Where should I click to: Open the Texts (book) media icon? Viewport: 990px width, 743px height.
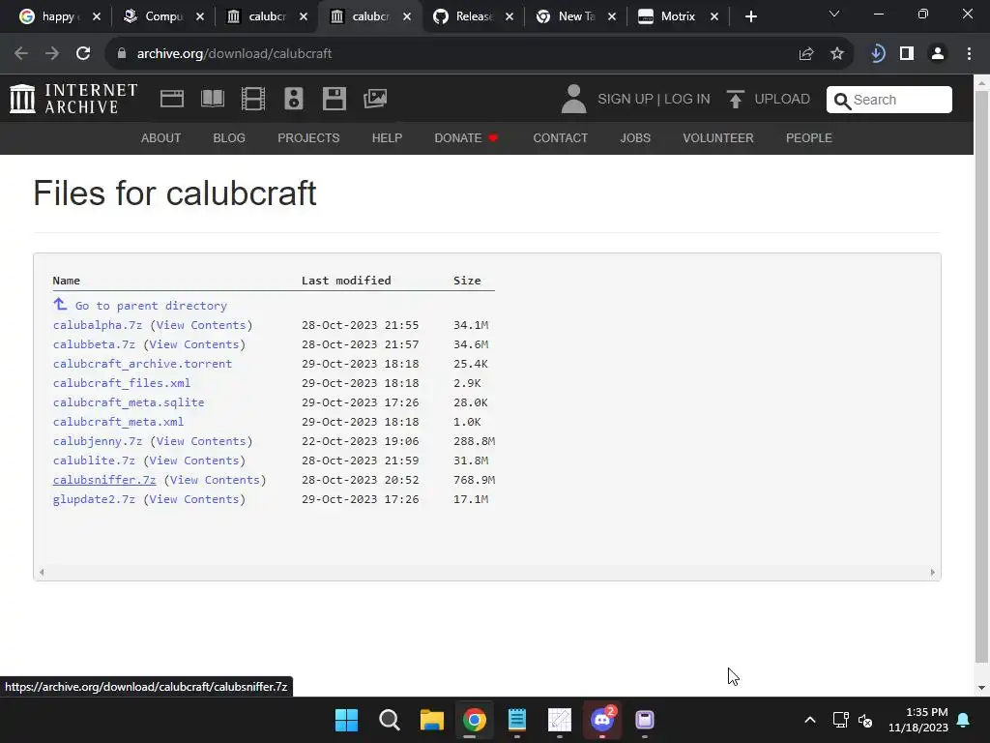click(x=212, y=99)
